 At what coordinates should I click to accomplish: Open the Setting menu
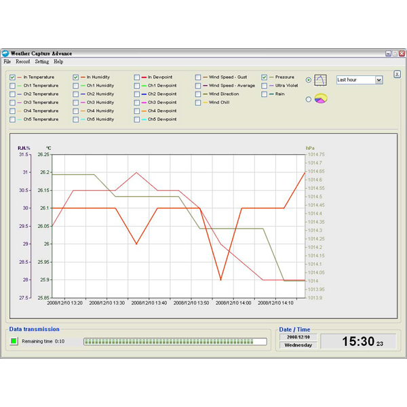click(x=42, y=62)
